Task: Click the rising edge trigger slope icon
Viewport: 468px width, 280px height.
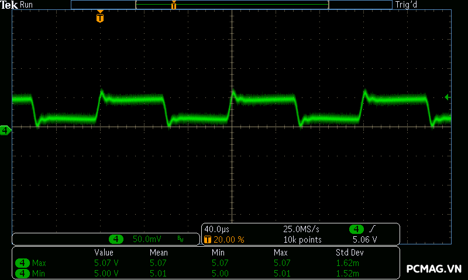Action: (x=373, y=229)
